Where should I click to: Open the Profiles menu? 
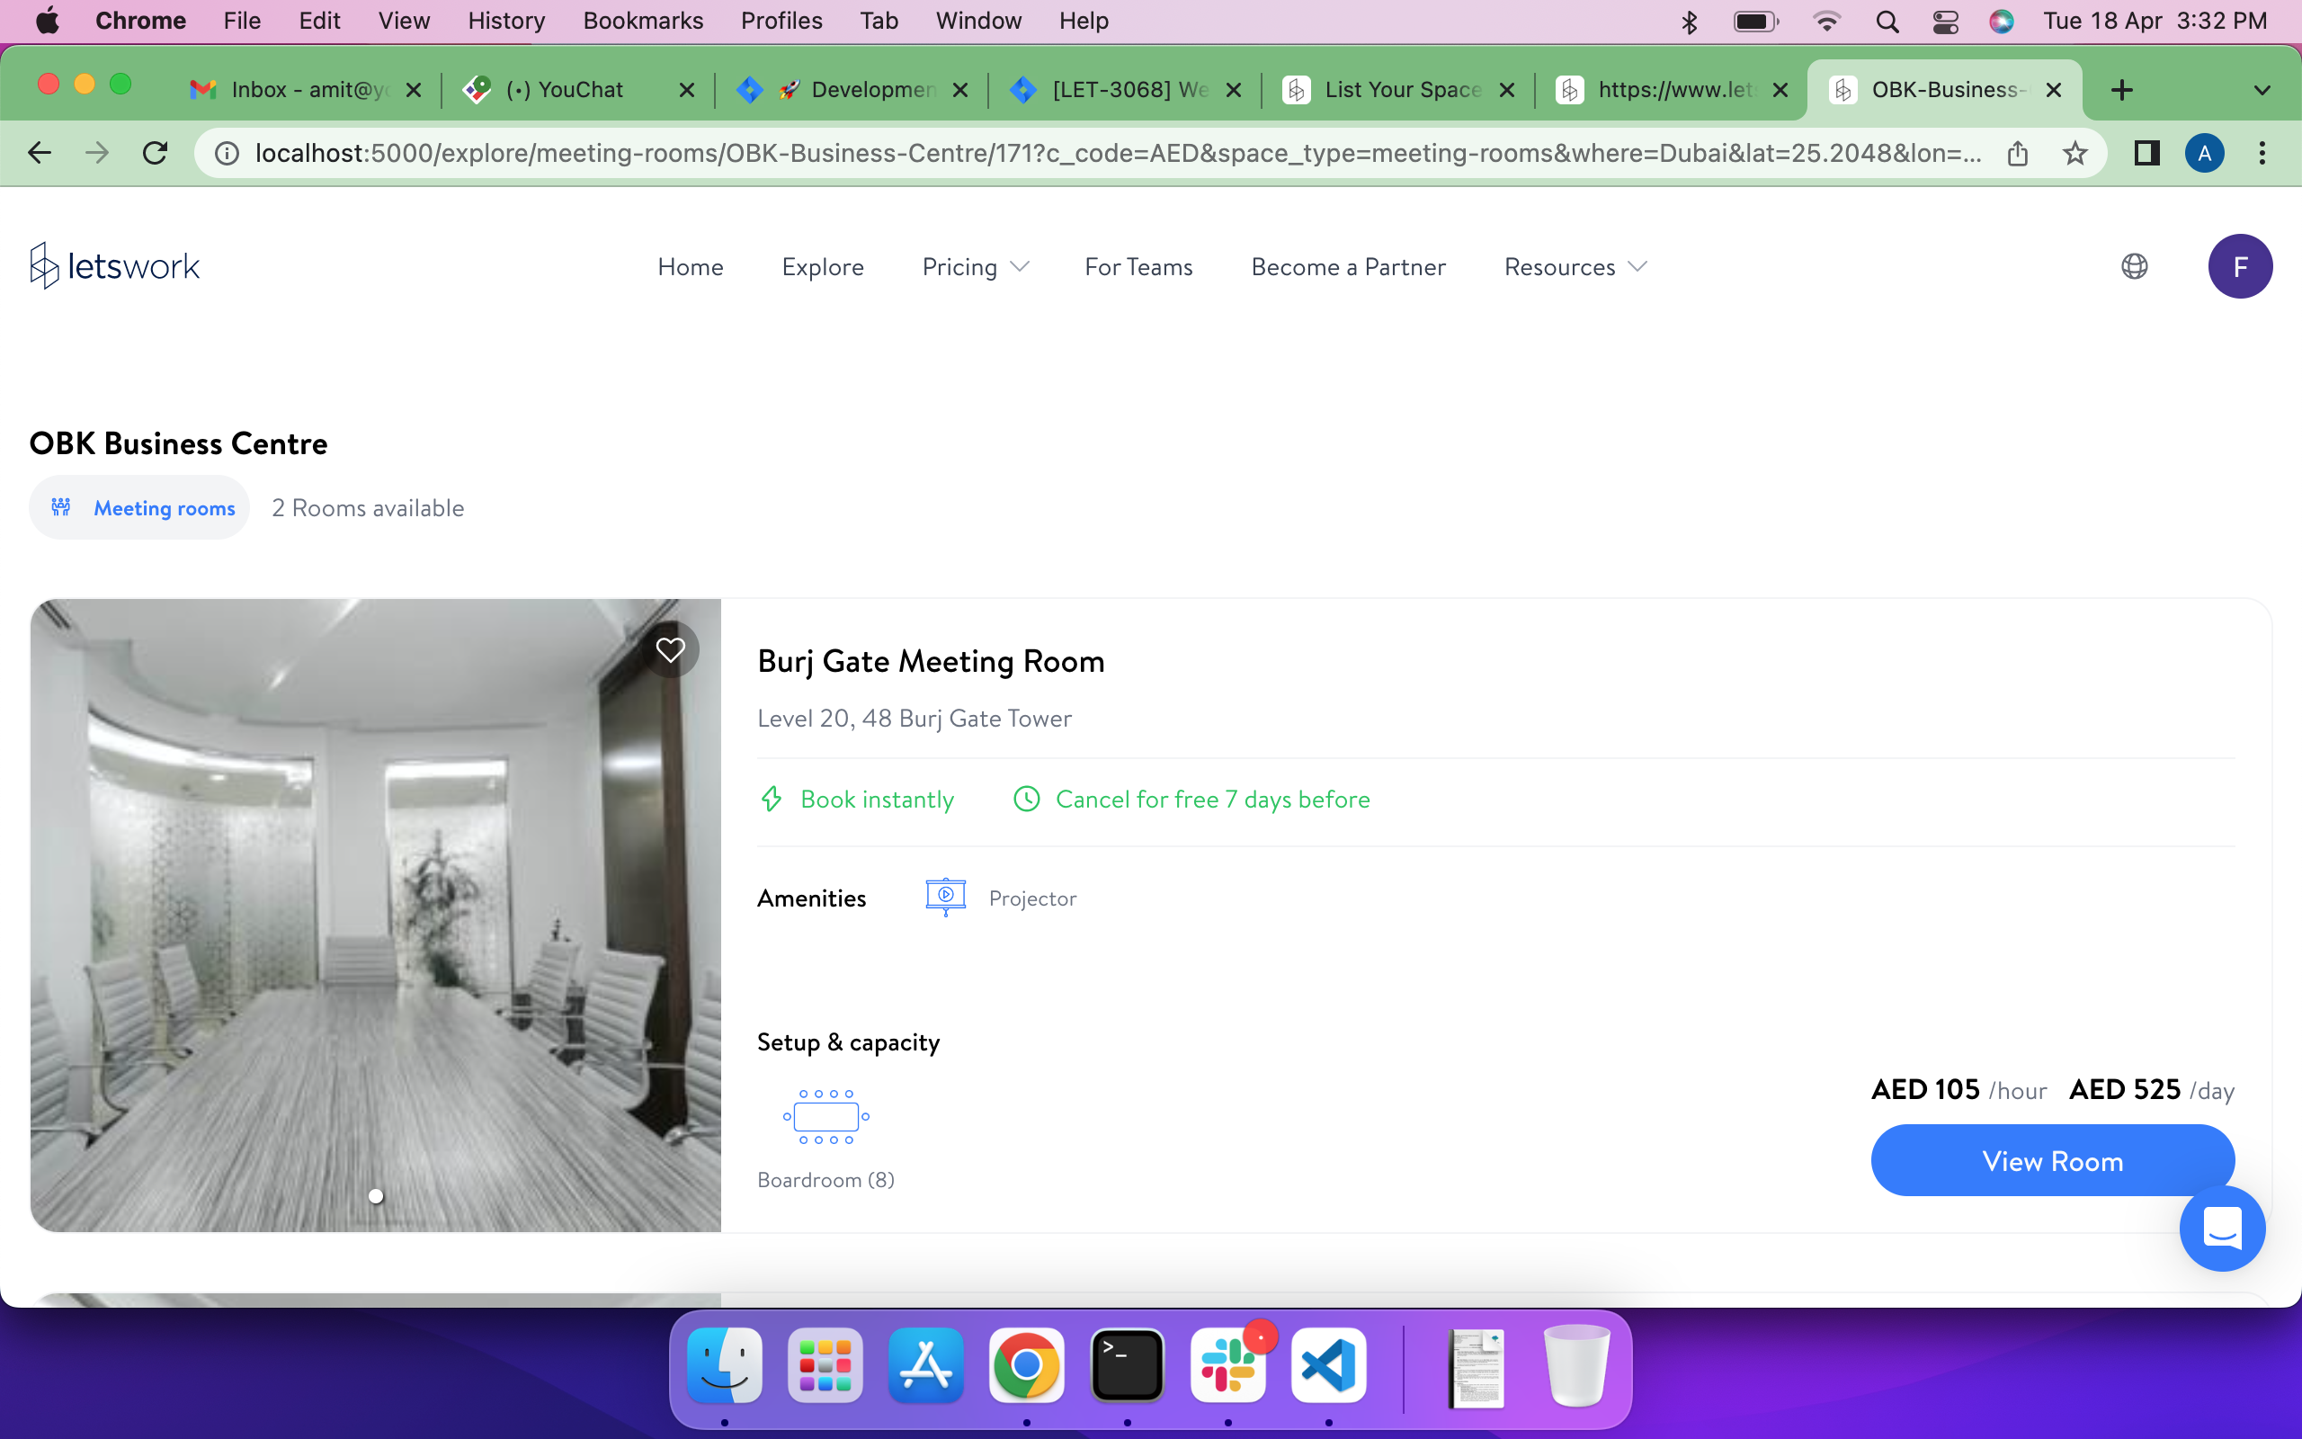click(781, 21)
